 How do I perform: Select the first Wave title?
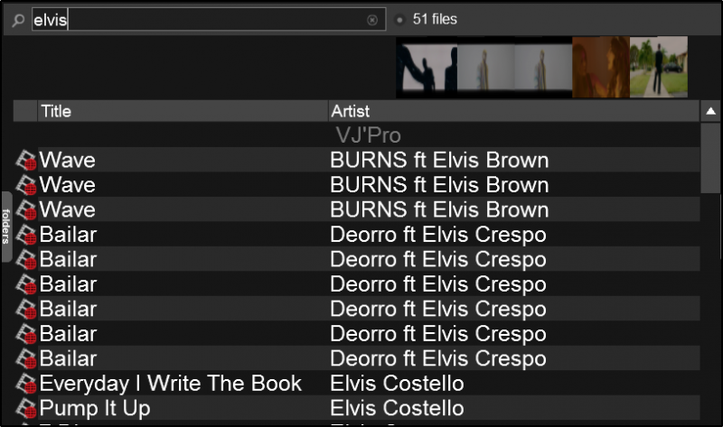[67, 161]
